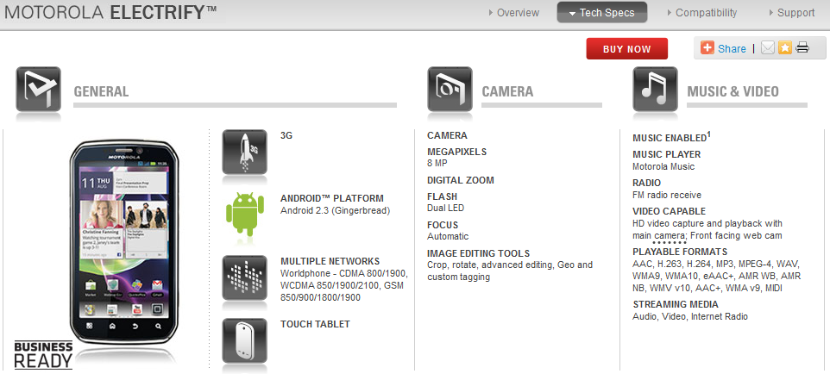
Task: Click 'Audio, Video, Internet Radio' text
Action: pyautogui.click(x=689, y=316)
